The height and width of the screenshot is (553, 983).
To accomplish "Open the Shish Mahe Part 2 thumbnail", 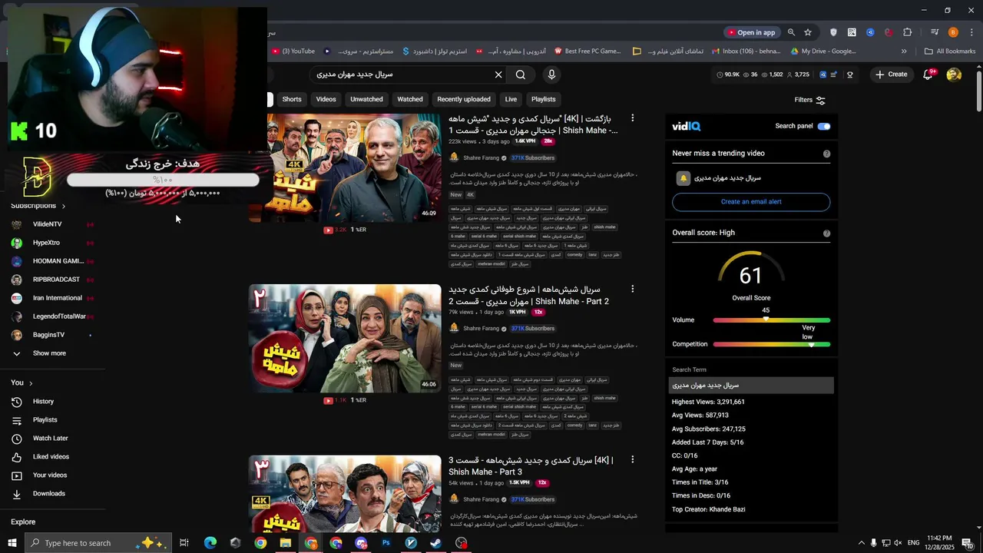I will click(345, 339).
